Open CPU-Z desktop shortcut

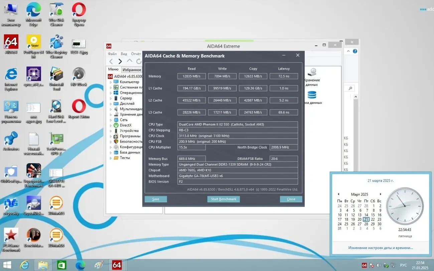click(x=33, y=75)
